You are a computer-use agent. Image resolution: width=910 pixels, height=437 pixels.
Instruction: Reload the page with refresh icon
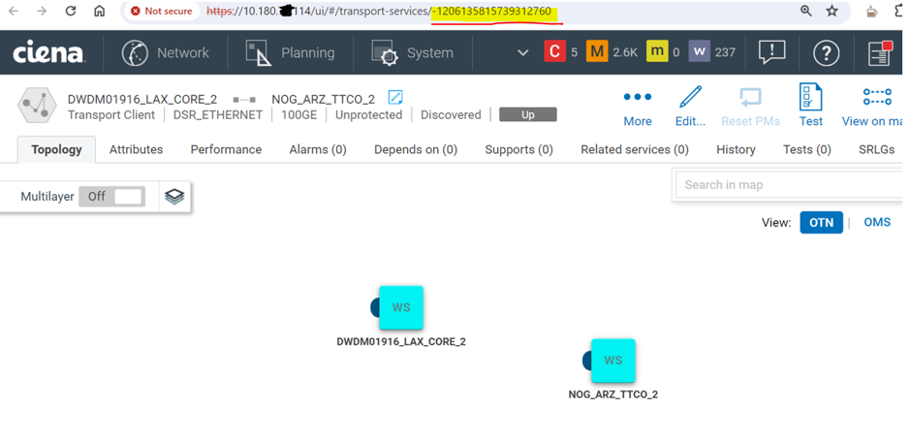(70, 11)
